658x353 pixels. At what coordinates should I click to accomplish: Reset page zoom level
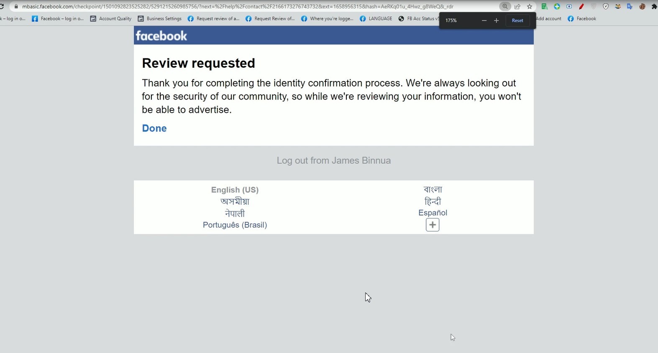pos(517,20)
